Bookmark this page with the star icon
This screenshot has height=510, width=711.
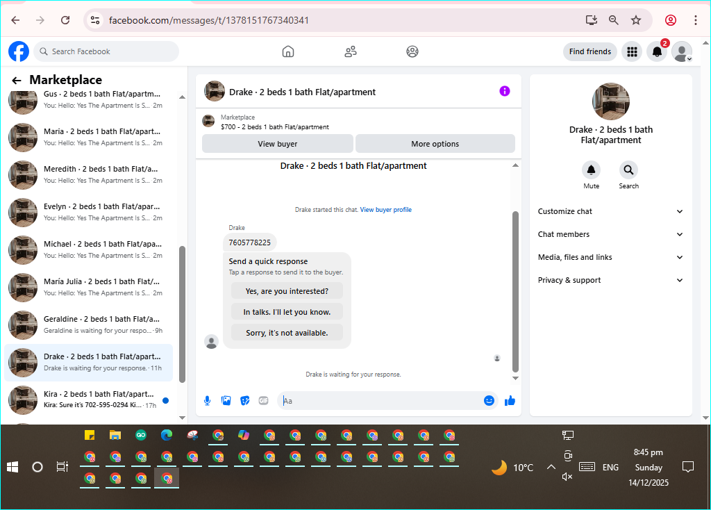click(636, 20)
